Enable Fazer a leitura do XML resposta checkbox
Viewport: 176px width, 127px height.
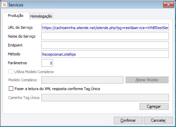pos(11,89)
